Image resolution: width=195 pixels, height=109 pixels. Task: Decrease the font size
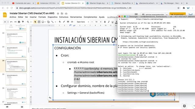[92, 22]
